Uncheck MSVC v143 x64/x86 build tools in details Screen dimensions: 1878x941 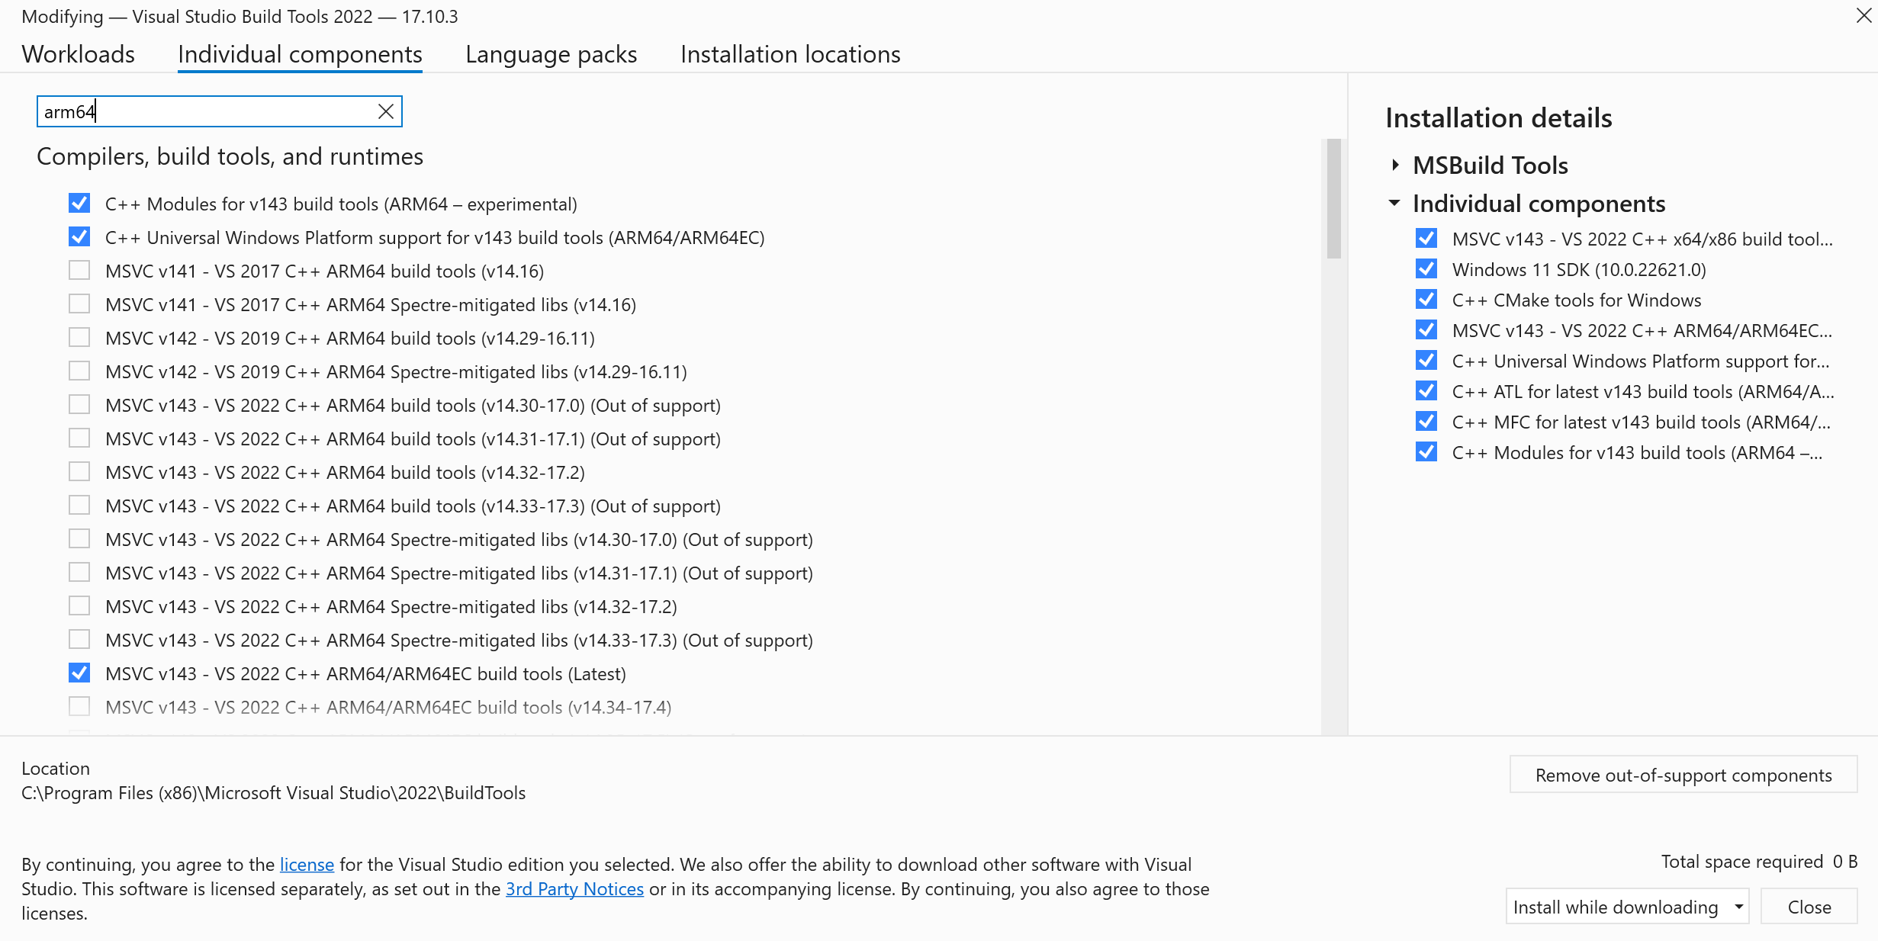coord(1426,239)
